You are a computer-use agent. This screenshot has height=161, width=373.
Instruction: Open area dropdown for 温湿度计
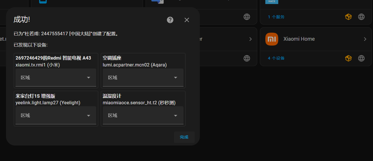(143, 115)
